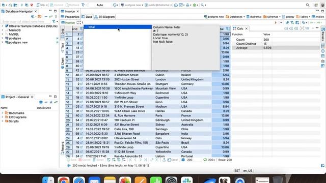Click the 200+ row count refresh button
The width and height of the screenshot is (326, 183).
pyautogui.click(x=209, y=160)
